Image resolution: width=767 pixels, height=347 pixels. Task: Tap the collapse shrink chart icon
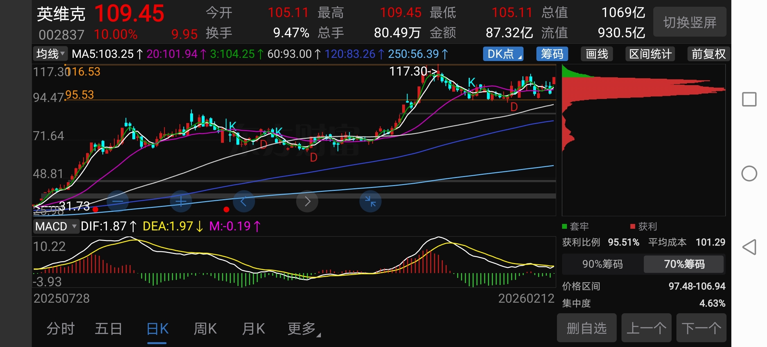click(x=370, y=201)
